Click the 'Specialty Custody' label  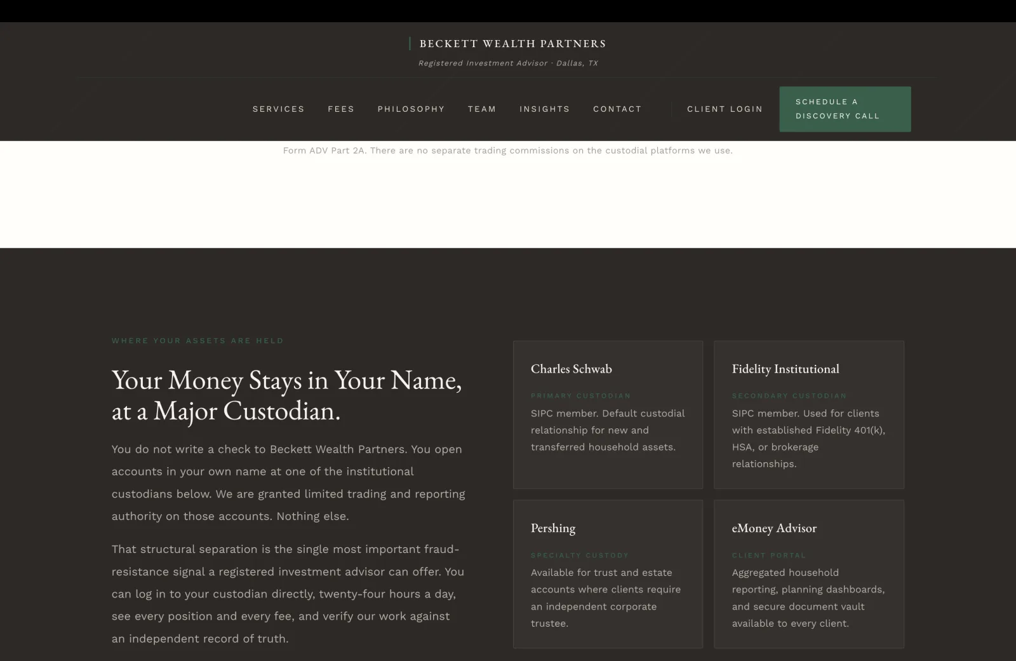tap(580, 555)
